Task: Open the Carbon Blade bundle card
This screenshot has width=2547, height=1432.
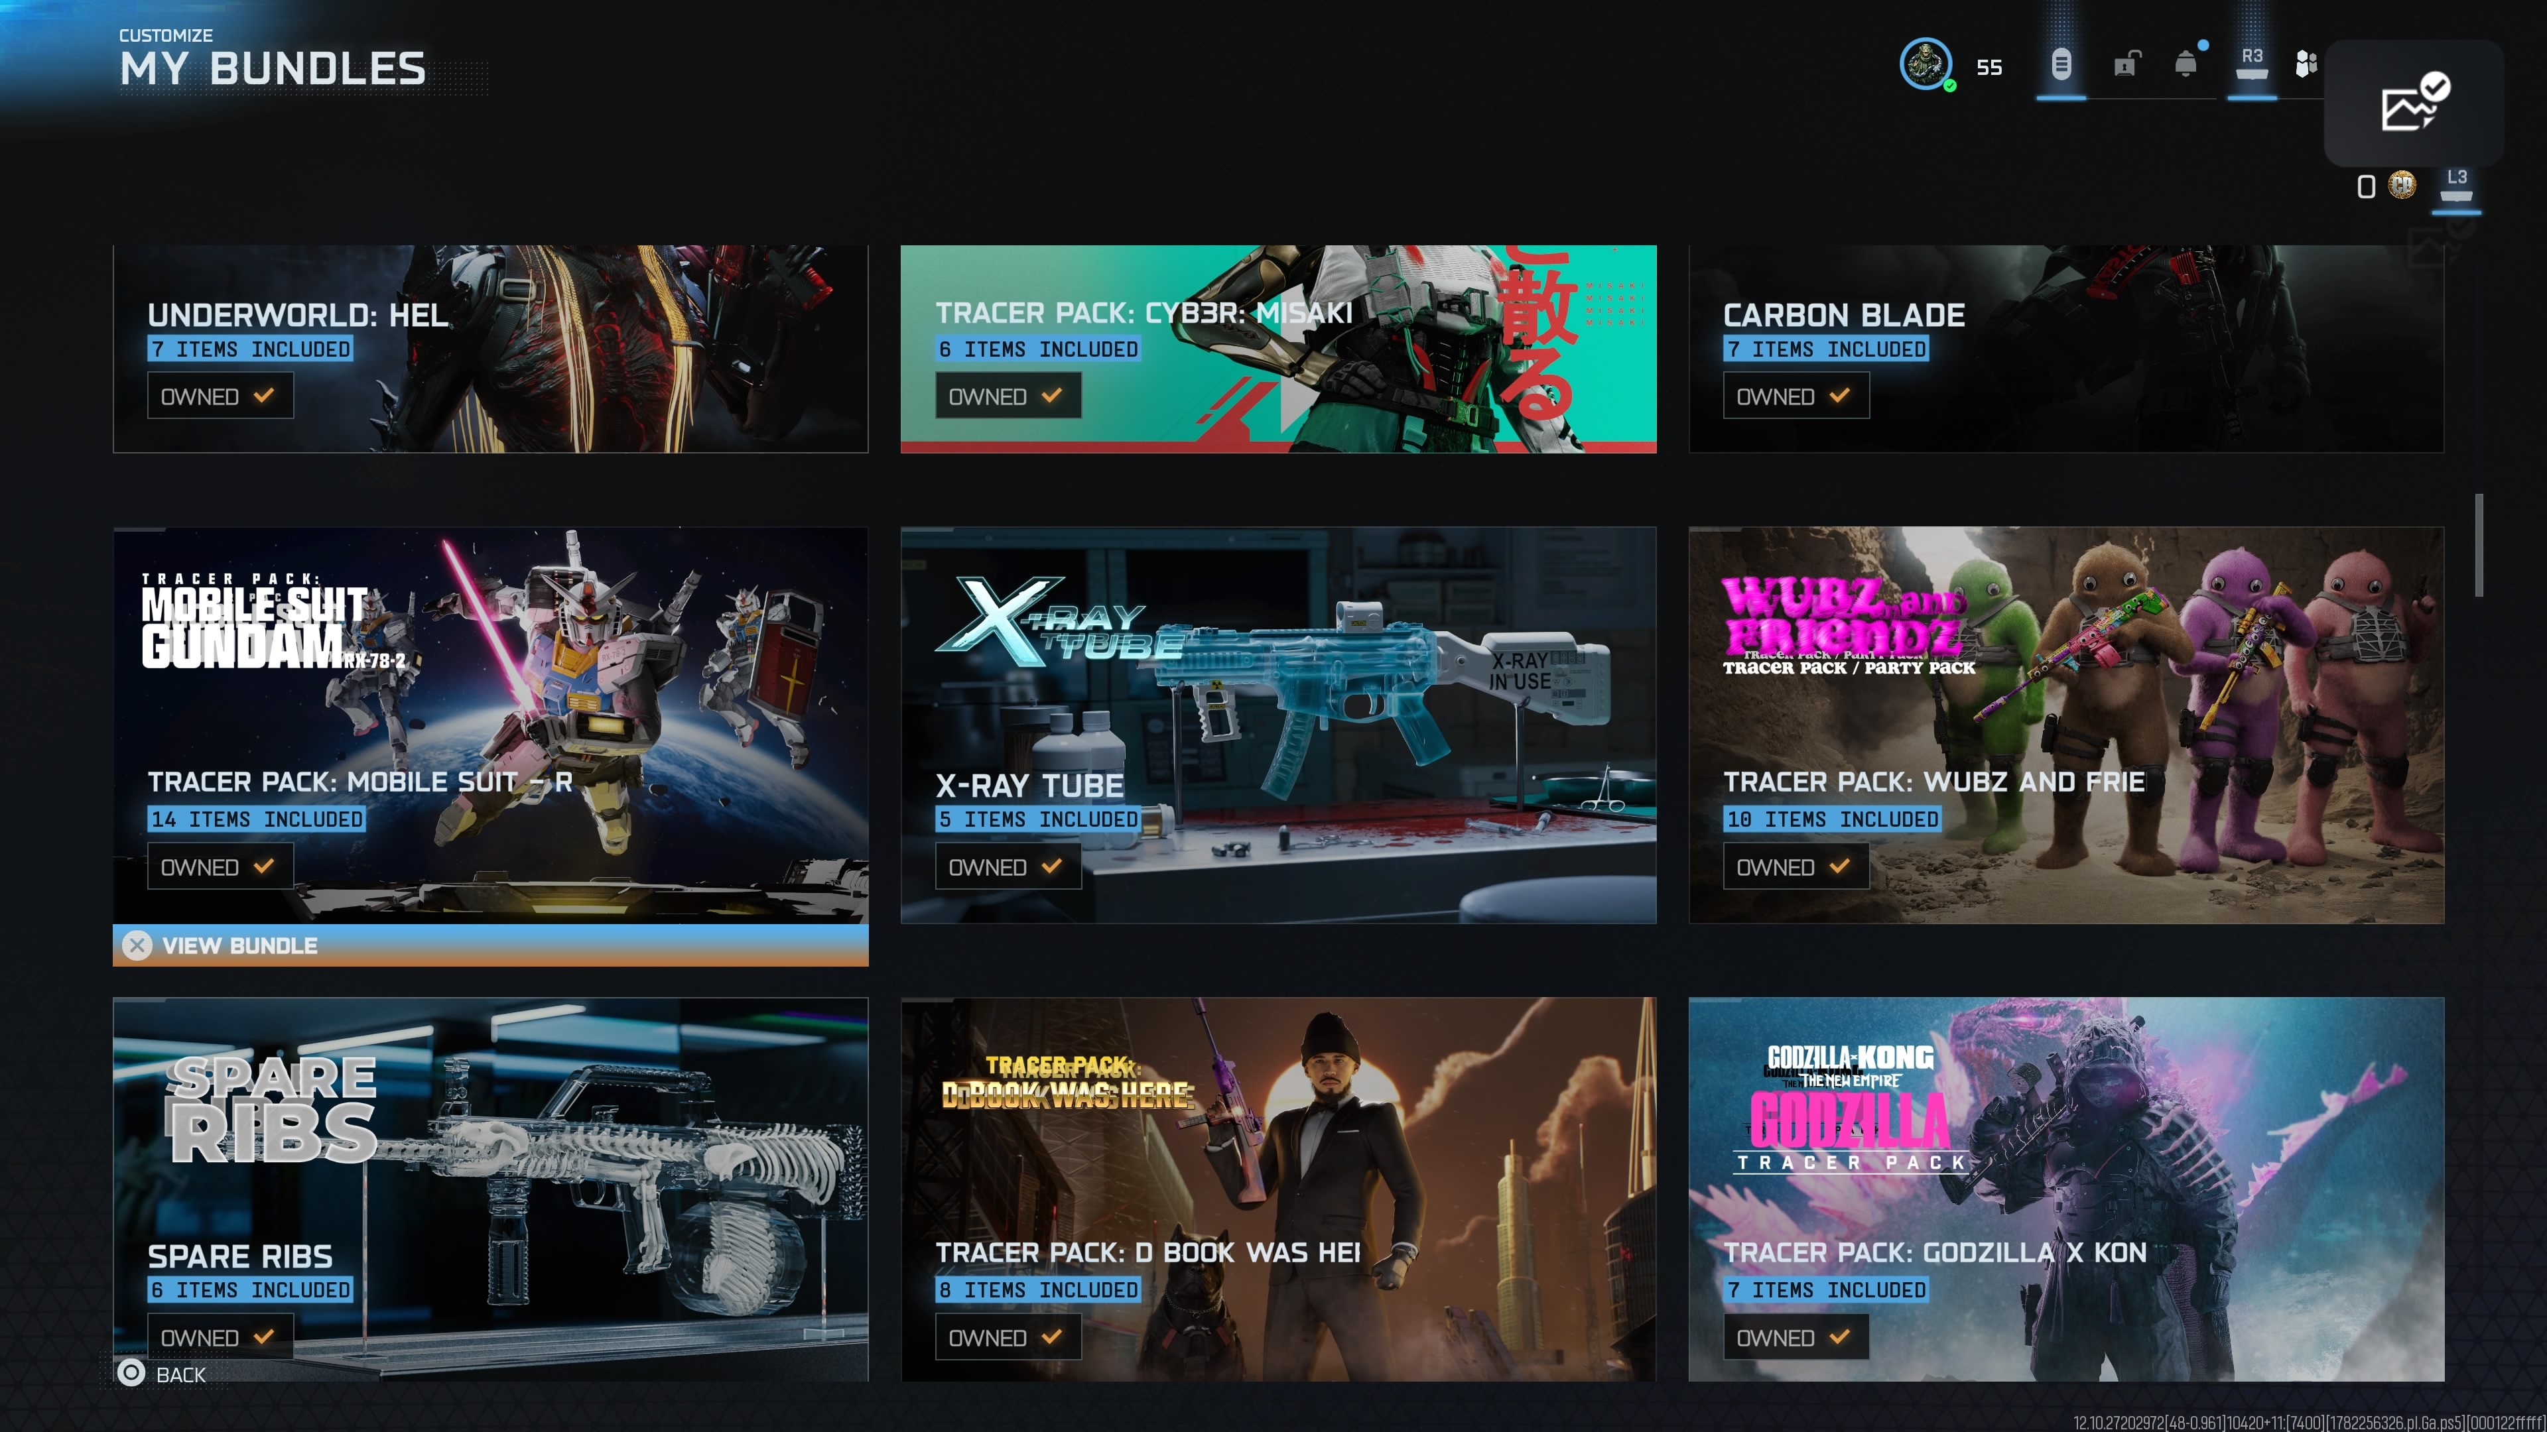Action: click(2067, 349)
